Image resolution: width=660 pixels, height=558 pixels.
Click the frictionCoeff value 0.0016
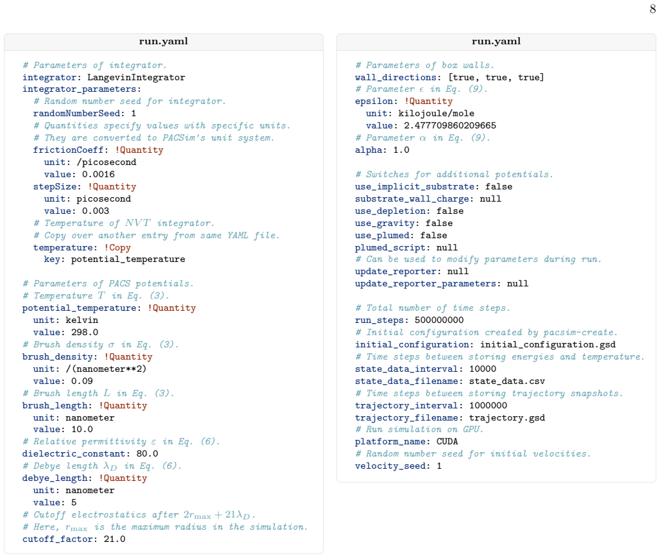tap(98, 175)
